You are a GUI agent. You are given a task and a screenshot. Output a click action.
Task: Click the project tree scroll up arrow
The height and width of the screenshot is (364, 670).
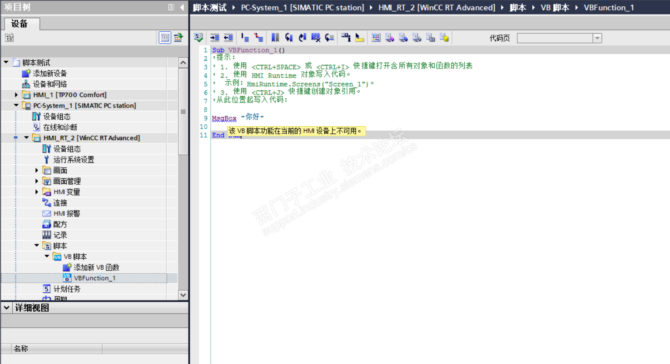click(183, 63)
